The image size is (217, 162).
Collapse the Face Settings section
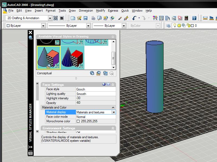113,85
